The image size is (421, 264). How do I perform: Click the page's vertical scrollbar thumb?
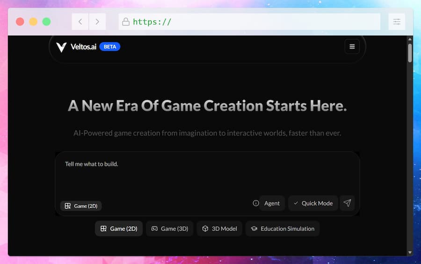pos(410,53)
